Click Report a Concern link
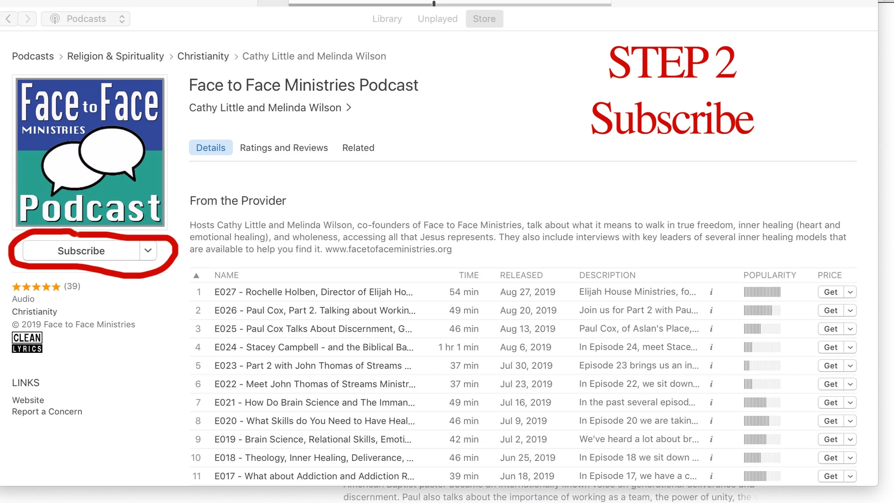This screenshot has width=894, height=503. tap(47, 412)
